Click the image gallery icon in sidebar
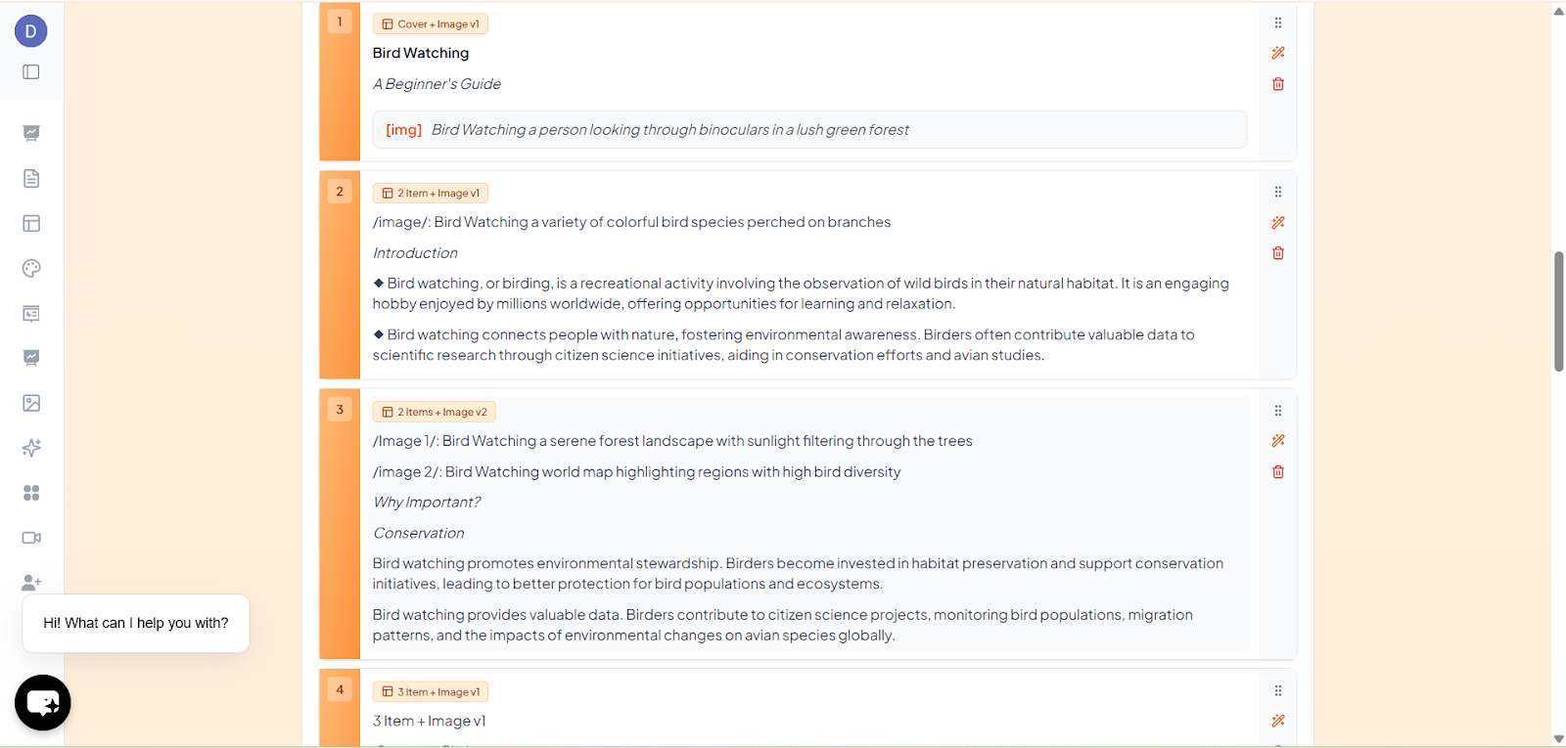 click(x=31, y=403)
